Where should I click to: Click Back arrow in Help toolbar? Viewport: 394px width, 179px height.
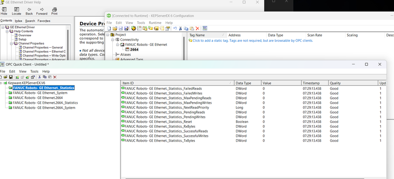click(29, 11)
